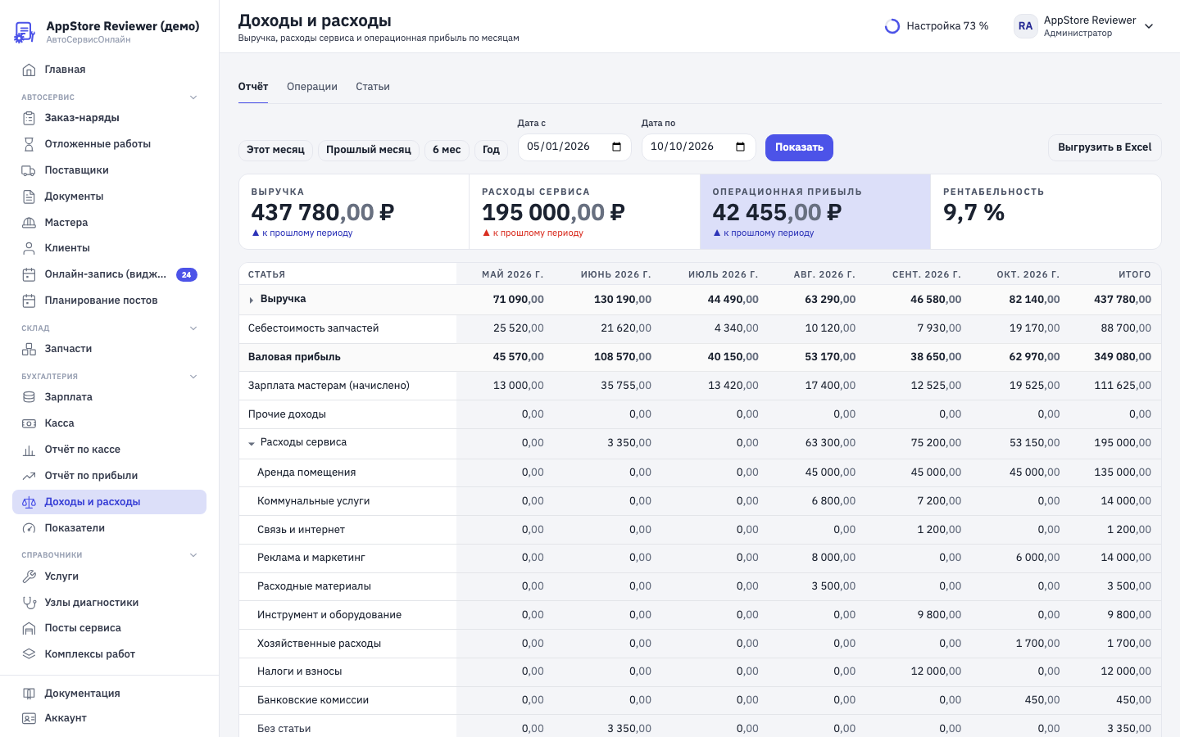Choose the Прошлый месяц period button
The height and width of the screenshot is (737, 1180).
369,150
